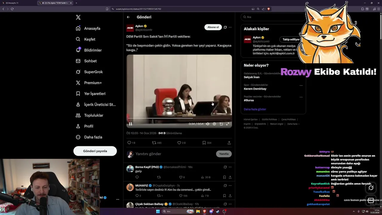Open Brave Shields icon in address bar
Screen dimensions: 382x215
pos(269,9)
